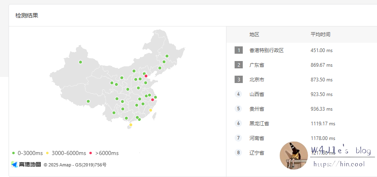
Task: Click the 451.00 ms value
Action: click(x=322, y=50)
